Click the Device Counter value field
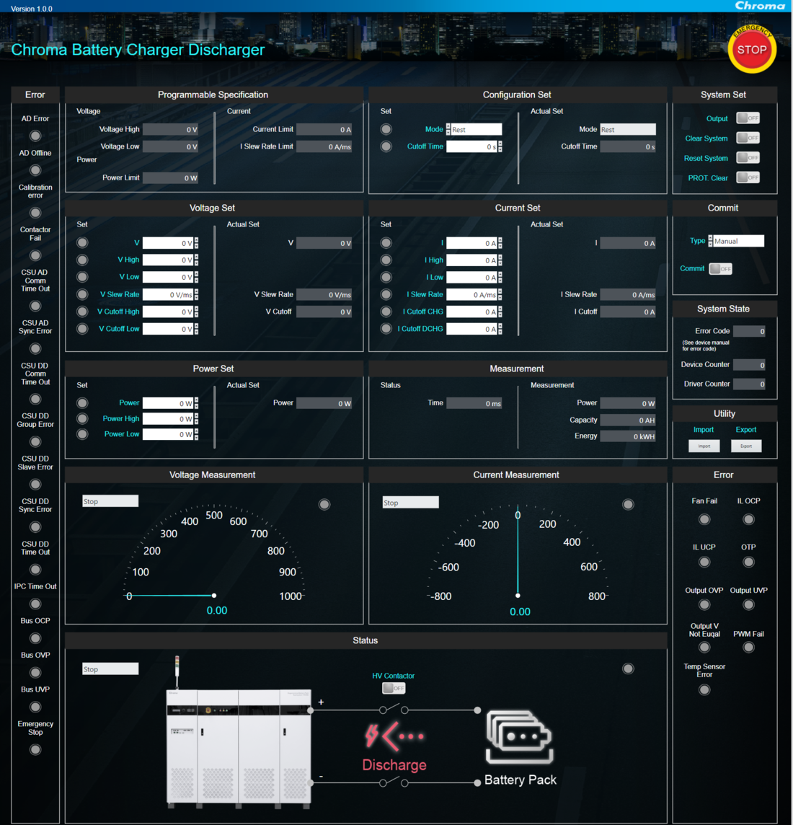Viewport: 793px width, 825px height. 749,365
